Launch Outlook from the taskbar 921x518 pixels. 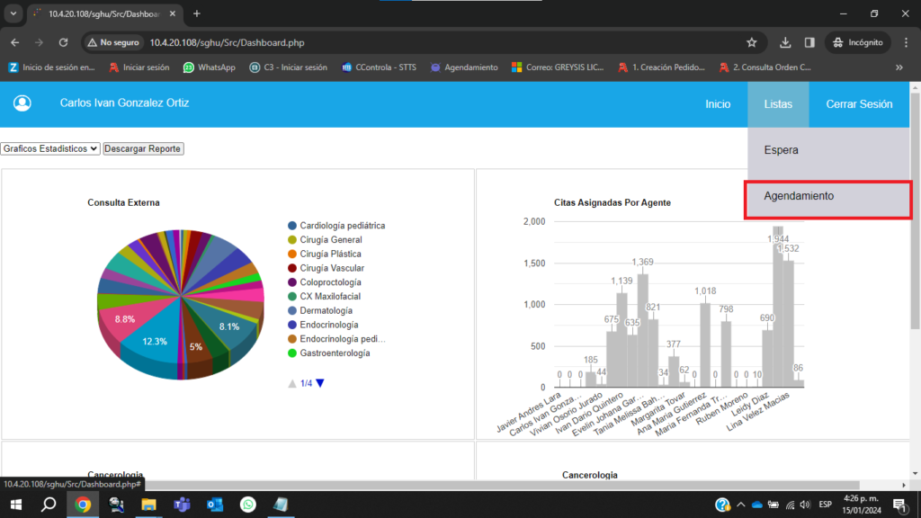tap(214, 505)
